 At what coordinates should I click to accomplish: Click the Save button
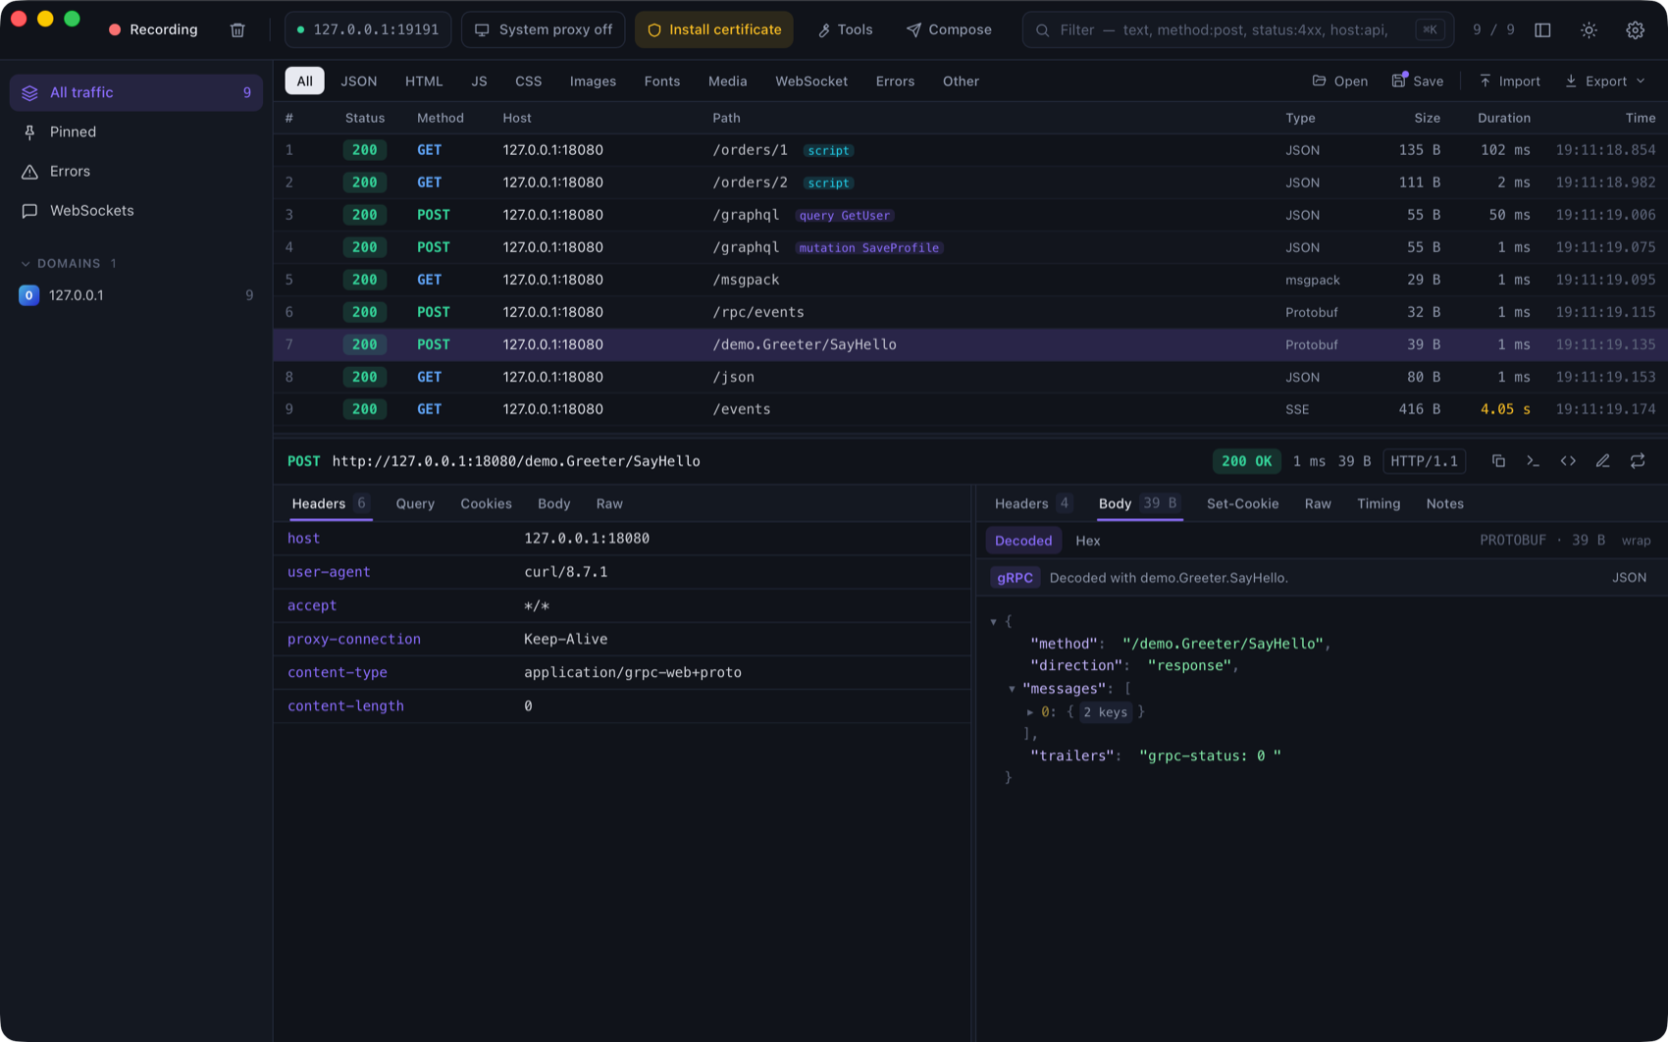[1417, 81]
